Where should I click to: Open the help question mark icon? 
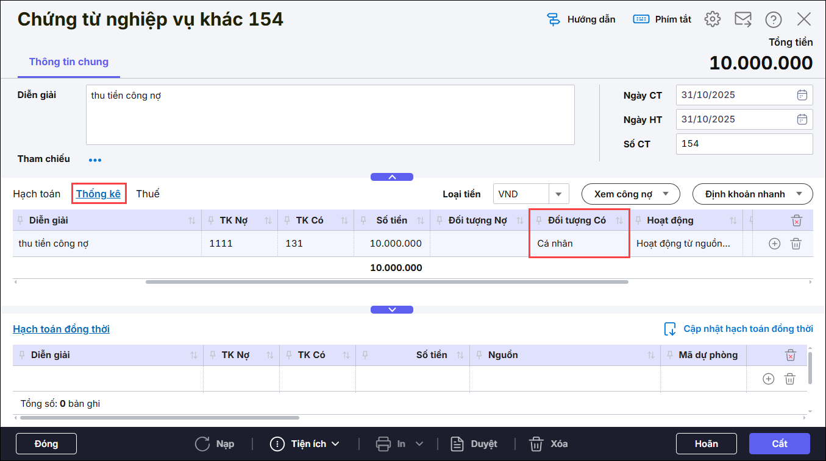pyautogui.click(x=773, y=19)
